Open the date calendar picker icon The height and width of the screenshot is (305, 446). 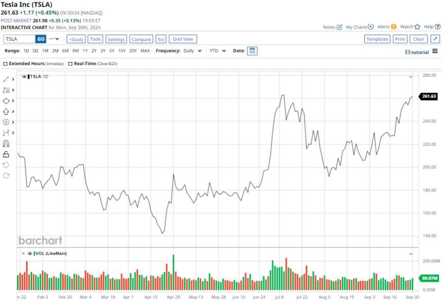pos(252,51)
